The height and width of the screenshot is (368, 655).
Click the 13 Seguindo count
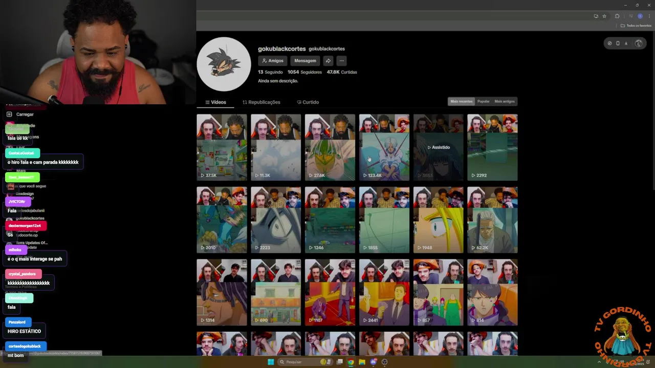(270, 72)
